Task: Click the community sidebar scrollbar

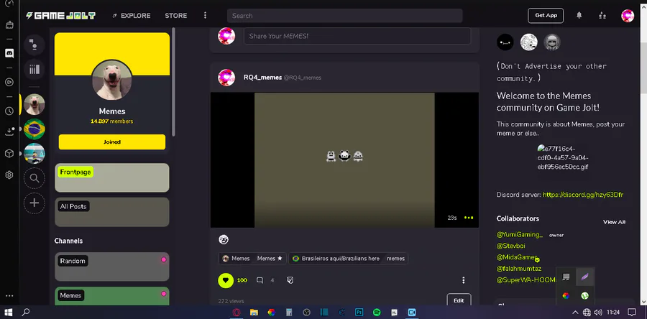Action: (174, 83)
